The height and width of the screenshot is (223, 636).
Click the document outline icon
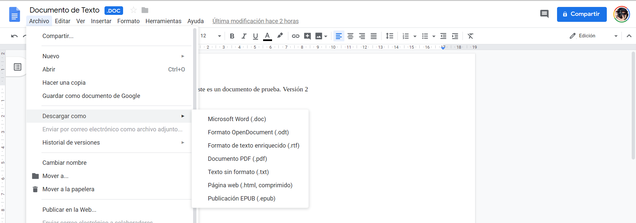[18, 67]
